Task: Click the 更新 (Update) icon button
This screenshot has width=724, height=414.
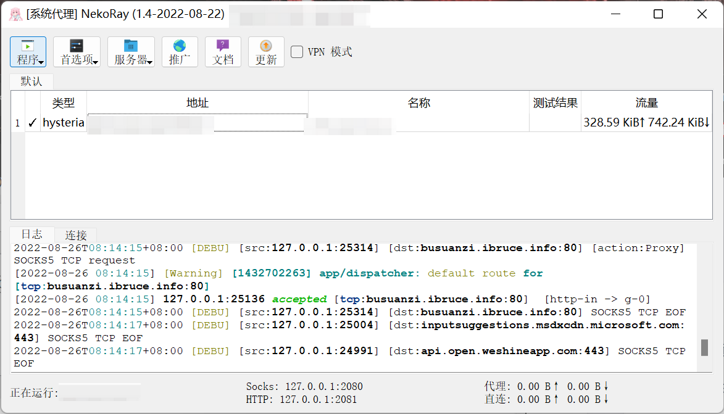Action: coord(266,46)
